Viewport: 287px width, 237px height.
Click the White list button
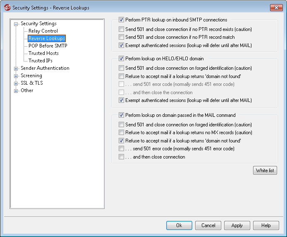coord(265,171)
